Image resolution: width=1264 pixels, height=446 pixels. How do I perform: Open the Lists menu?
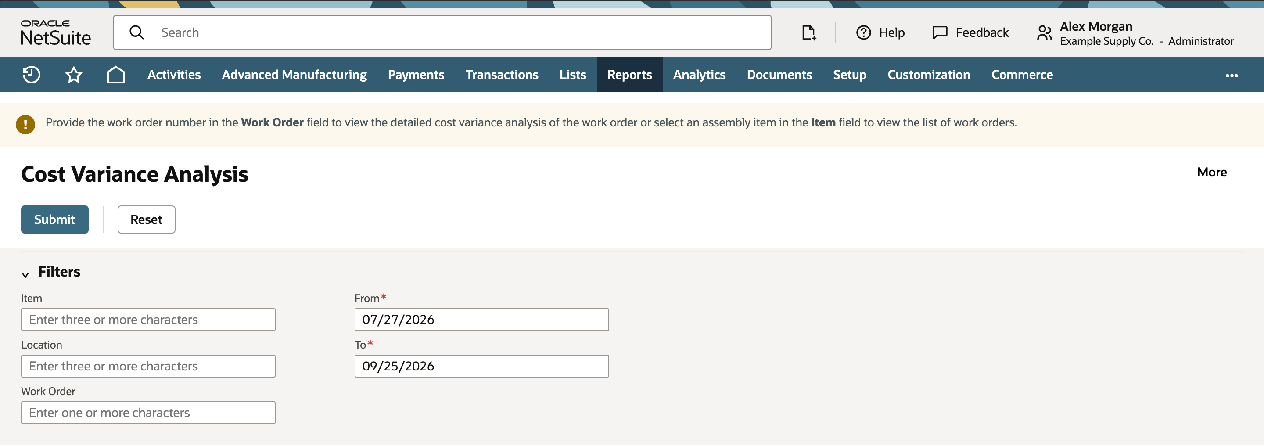point(573,75)
